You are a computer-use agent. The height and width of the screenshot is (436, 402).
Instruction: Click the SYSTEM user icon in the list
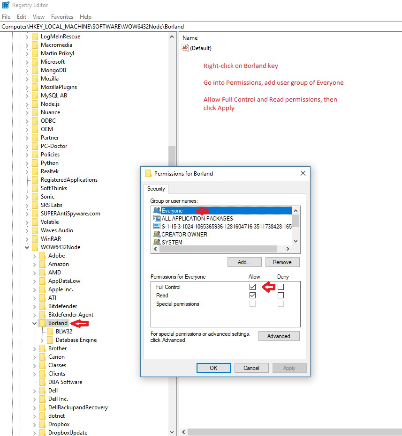[157, 242]
